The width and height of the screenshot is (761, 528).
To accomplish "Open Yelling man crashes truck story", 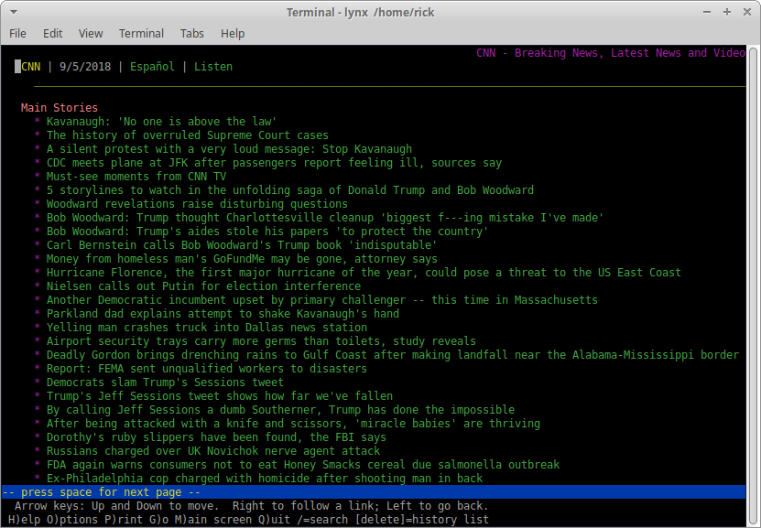I will [207, 328].
